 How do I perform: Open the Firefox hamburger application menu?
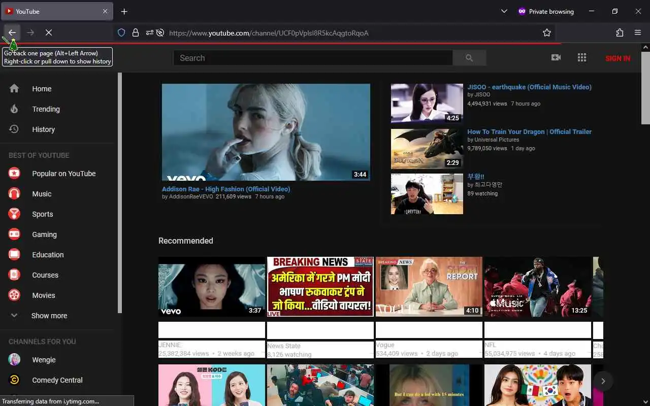click(638, 32)
